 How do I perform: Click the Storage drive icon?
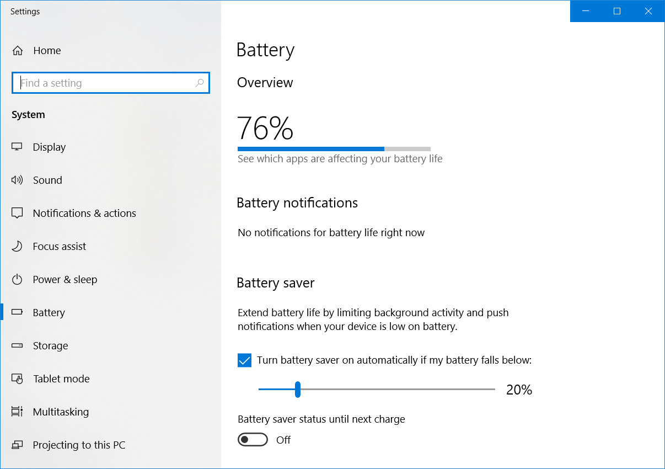pyautogui.click(x=17, y=346)
